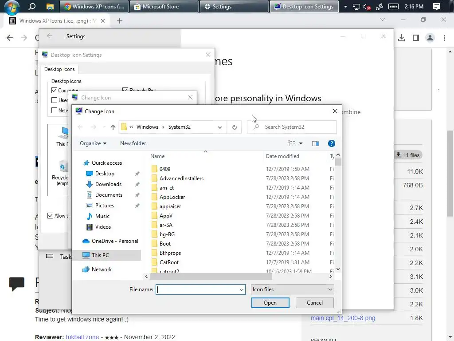Click the Open button
The image size is (454, 341).
(x=270, y=303)
